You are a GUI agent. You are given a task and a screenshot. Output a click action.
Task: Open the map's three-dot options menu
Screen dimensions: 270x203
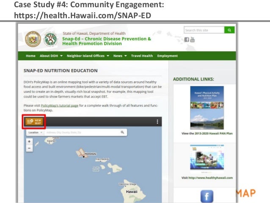pos(157,122)
